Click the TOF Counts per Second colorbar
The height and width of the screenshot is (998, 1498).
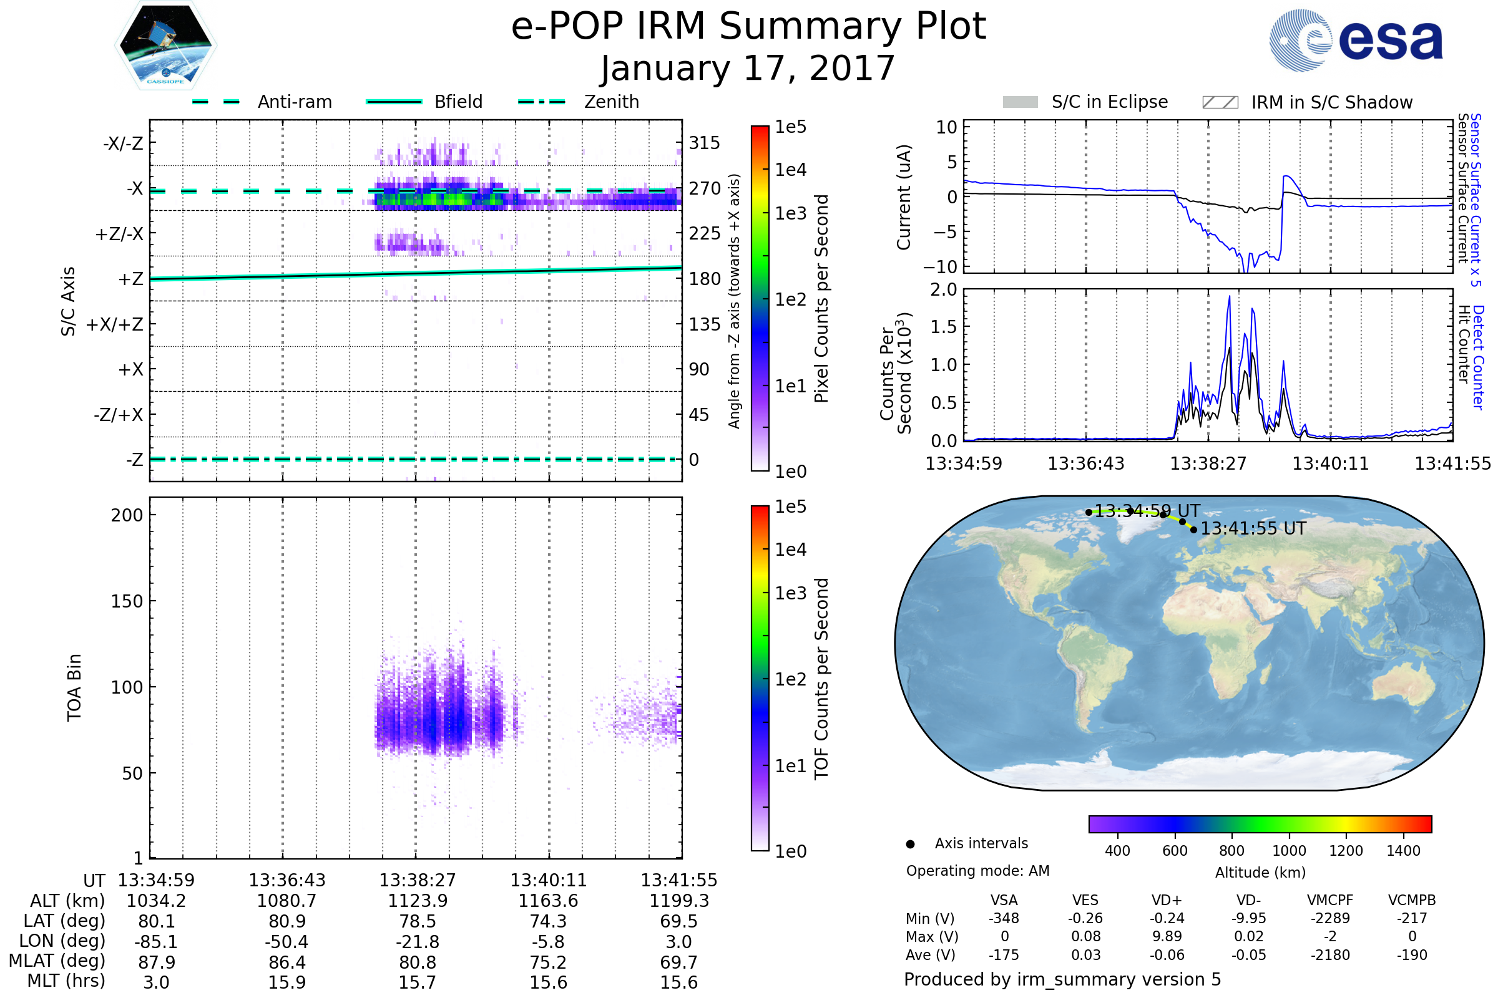click(x=760, y=679)
